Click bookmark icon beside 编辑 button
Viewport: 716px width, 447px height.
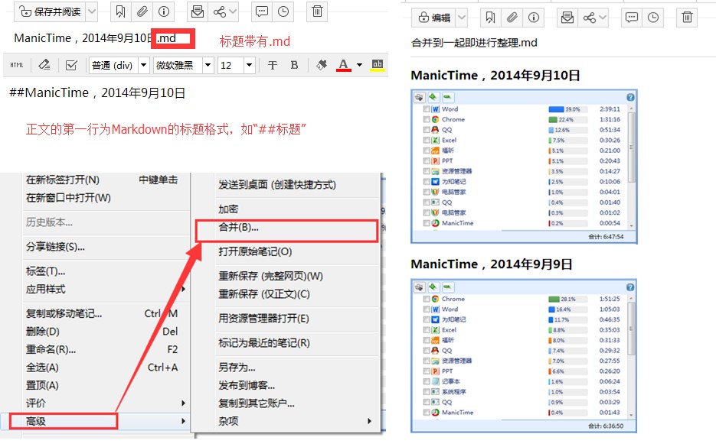click(490, 18)
